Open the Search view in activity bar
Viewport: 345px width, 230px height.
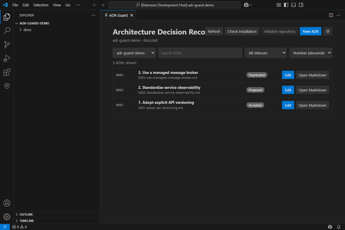7,30
